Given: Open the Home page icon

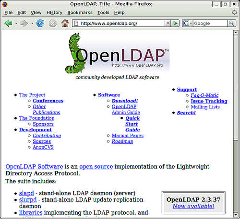Looking at the screenshot, I should point(65,23).
